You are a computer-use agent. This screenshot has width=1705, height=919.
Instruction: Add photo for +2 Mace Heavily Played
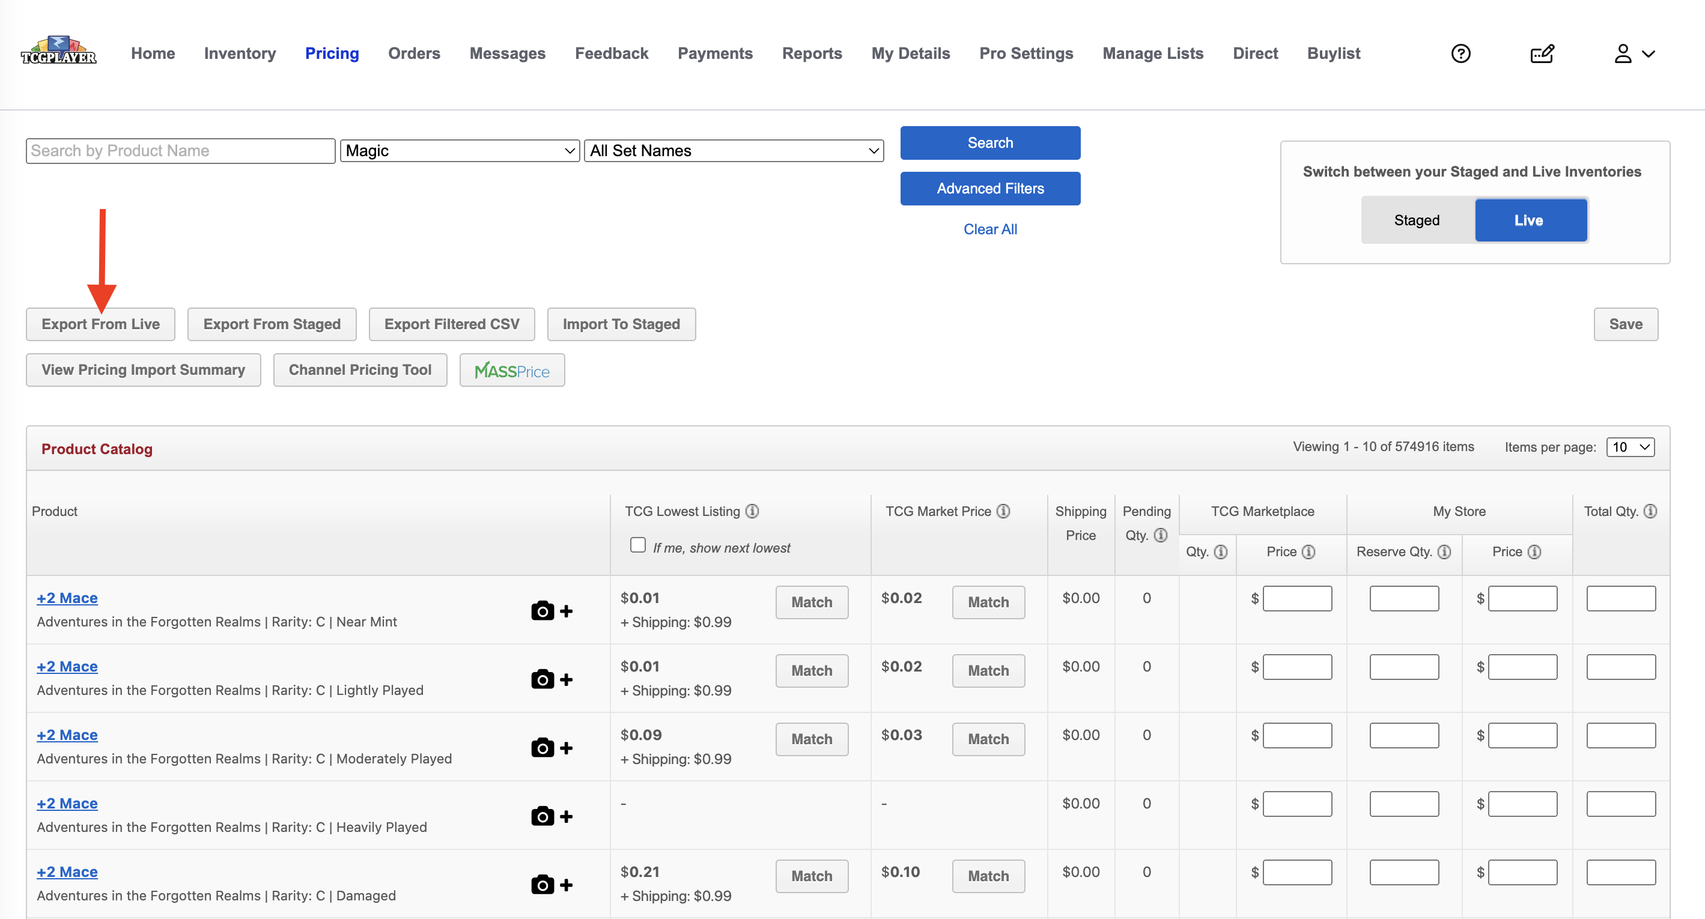552,816
